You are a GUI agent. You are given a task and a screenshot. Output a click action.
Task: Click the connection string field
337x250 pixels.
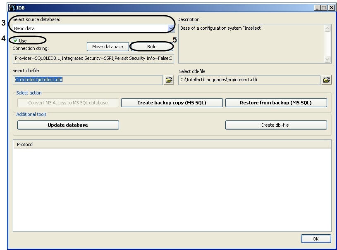point(93,59)
